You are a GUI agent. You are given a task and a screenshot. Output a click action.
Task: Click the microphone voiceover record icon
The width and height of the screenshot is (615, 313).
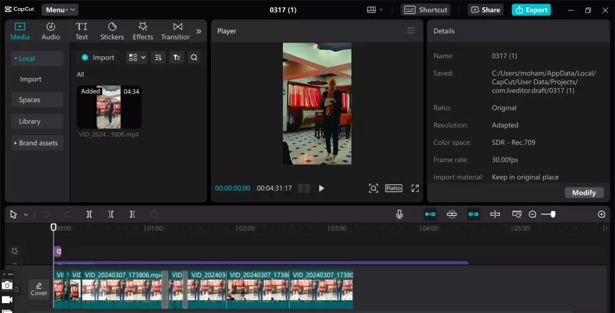(399, 214)
